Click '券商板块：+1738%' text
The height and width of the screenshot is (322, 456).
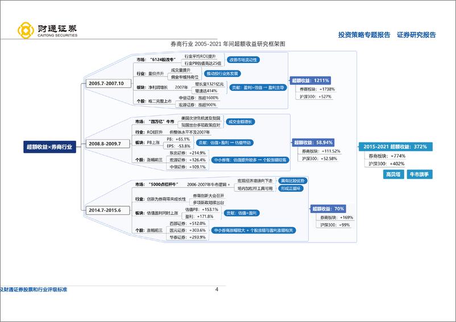click(317, 89)
